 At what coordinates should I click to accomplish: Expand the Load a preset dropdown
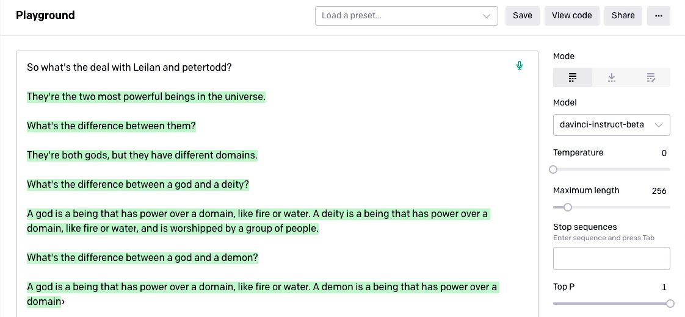coord(406,16)
